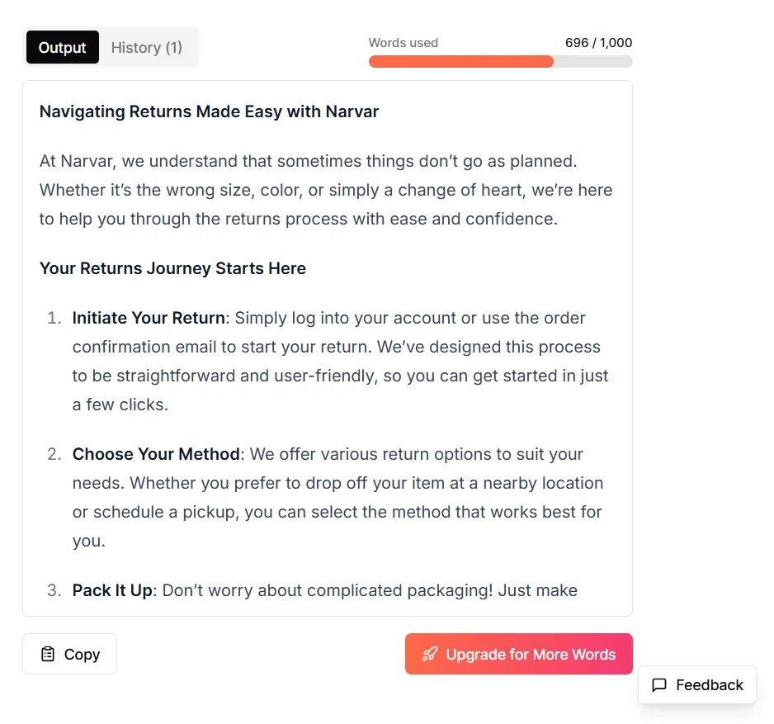Switch to the Output tab
The height and width of the screenshot is (724, 774).
62,47
